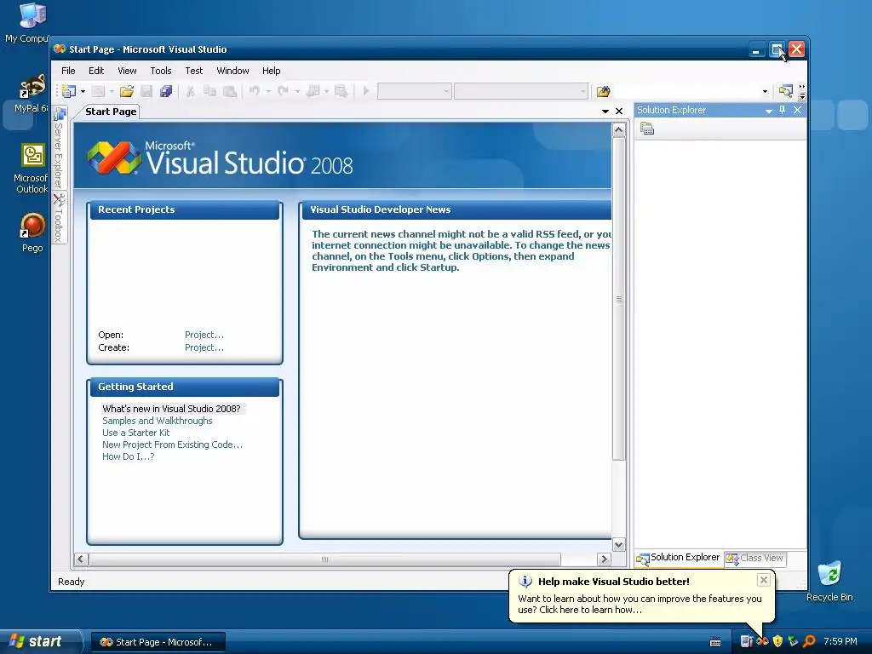The height and width of the screenshot is (654, 872).
Task: Open Solution Explorer window position dropdown
Action: 769,111
